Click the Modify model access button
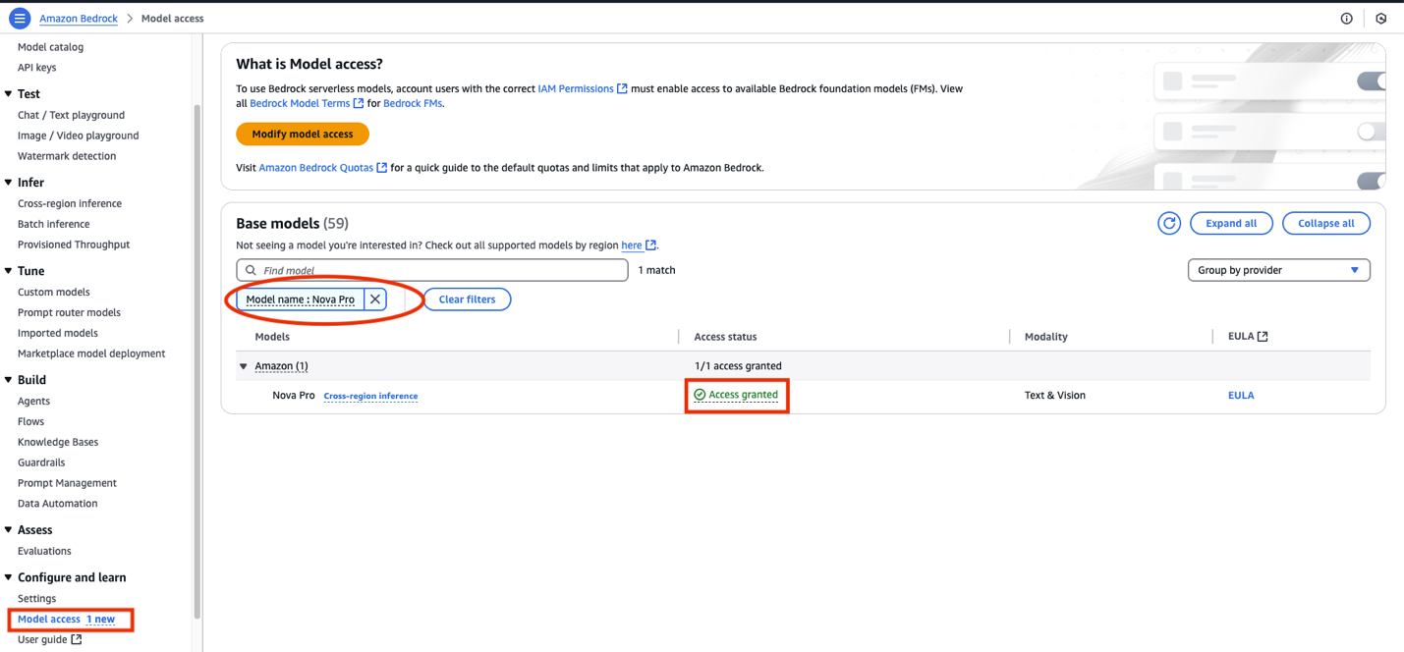1404x652 pixels. [x=303, y=135]
